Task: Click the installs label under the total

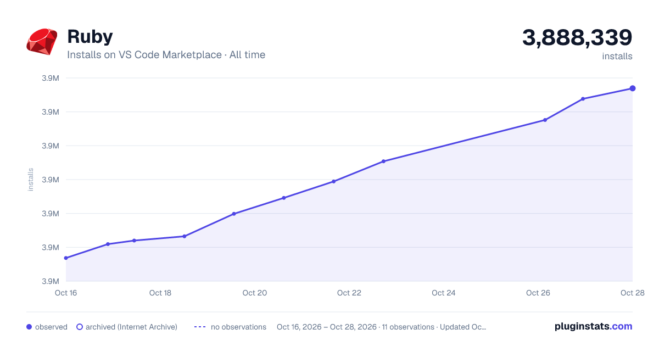Action: click(617, 56)
